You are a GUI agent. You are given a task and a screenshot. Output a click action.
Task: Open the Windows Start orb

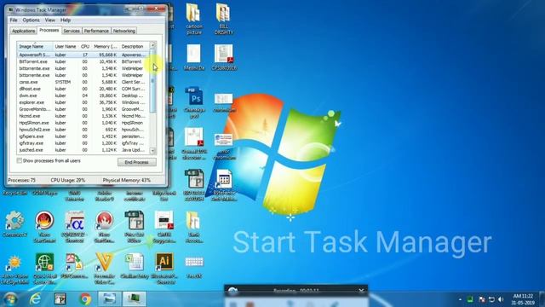10,299
